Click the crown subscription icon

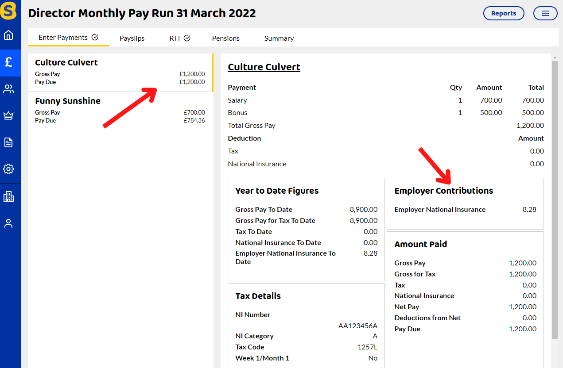coord(9,115)
